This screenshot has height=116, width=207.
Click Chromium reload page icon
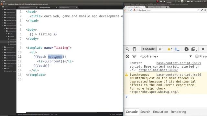[131, 10]
